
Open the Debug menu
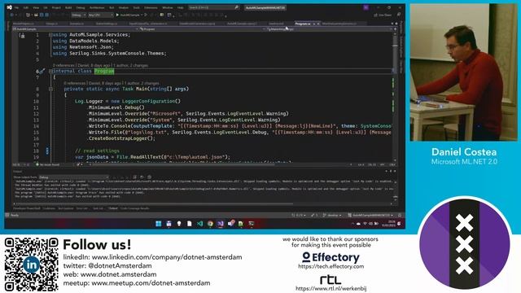click(81, 7)
